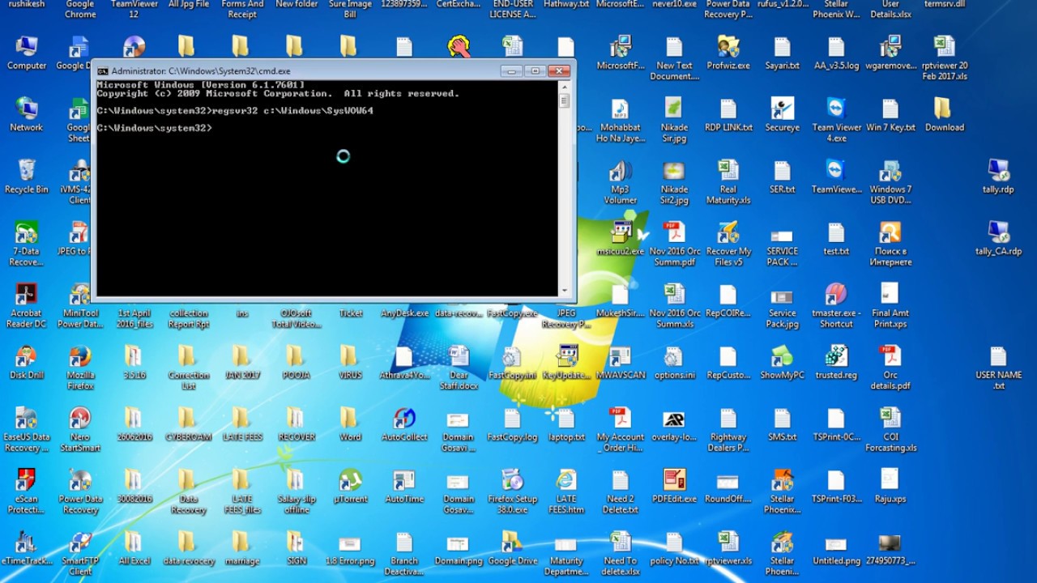Viewport: 1037px width, 583px height.
Task: Launch Firefox Setup 38.0.exe
Action: tap(512, 491)
